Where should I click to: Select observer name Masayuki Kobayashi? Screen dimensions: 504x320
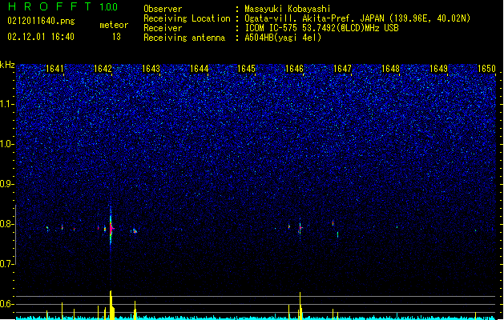(288, 9)
